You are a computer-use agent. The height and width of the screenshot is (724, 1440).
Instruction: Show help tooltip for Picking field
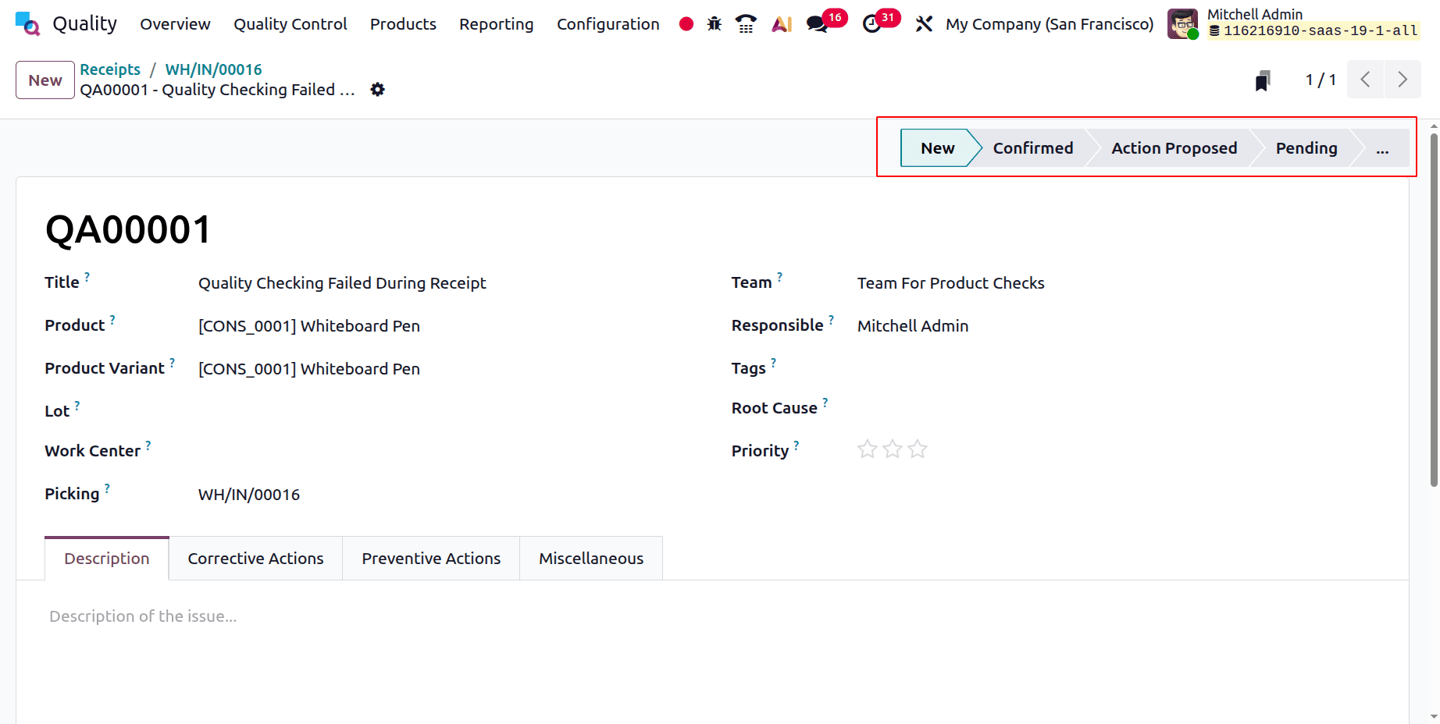pos(107,488)
